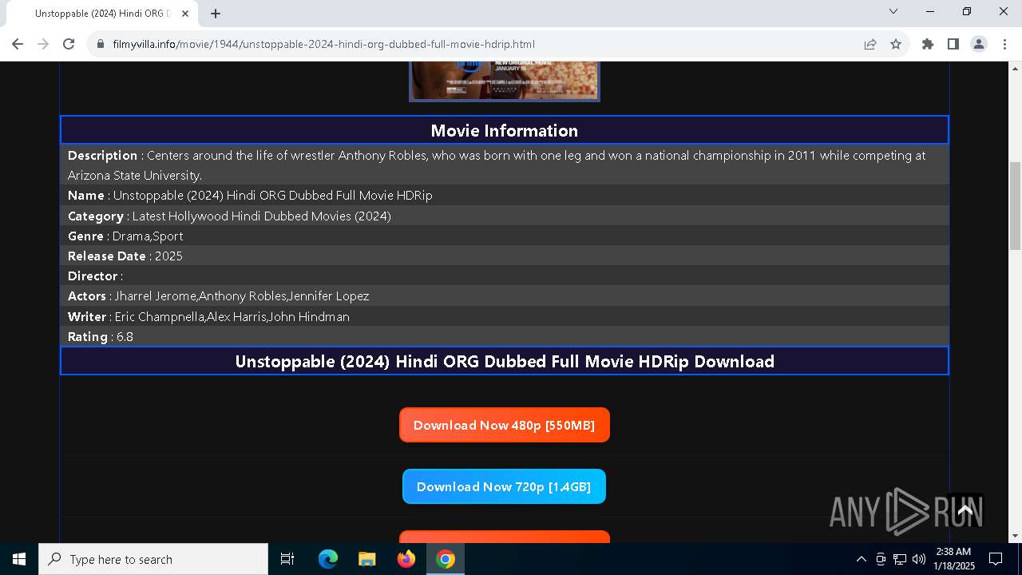Click the Description text row

pyautogui.click(x=505, y=165)
